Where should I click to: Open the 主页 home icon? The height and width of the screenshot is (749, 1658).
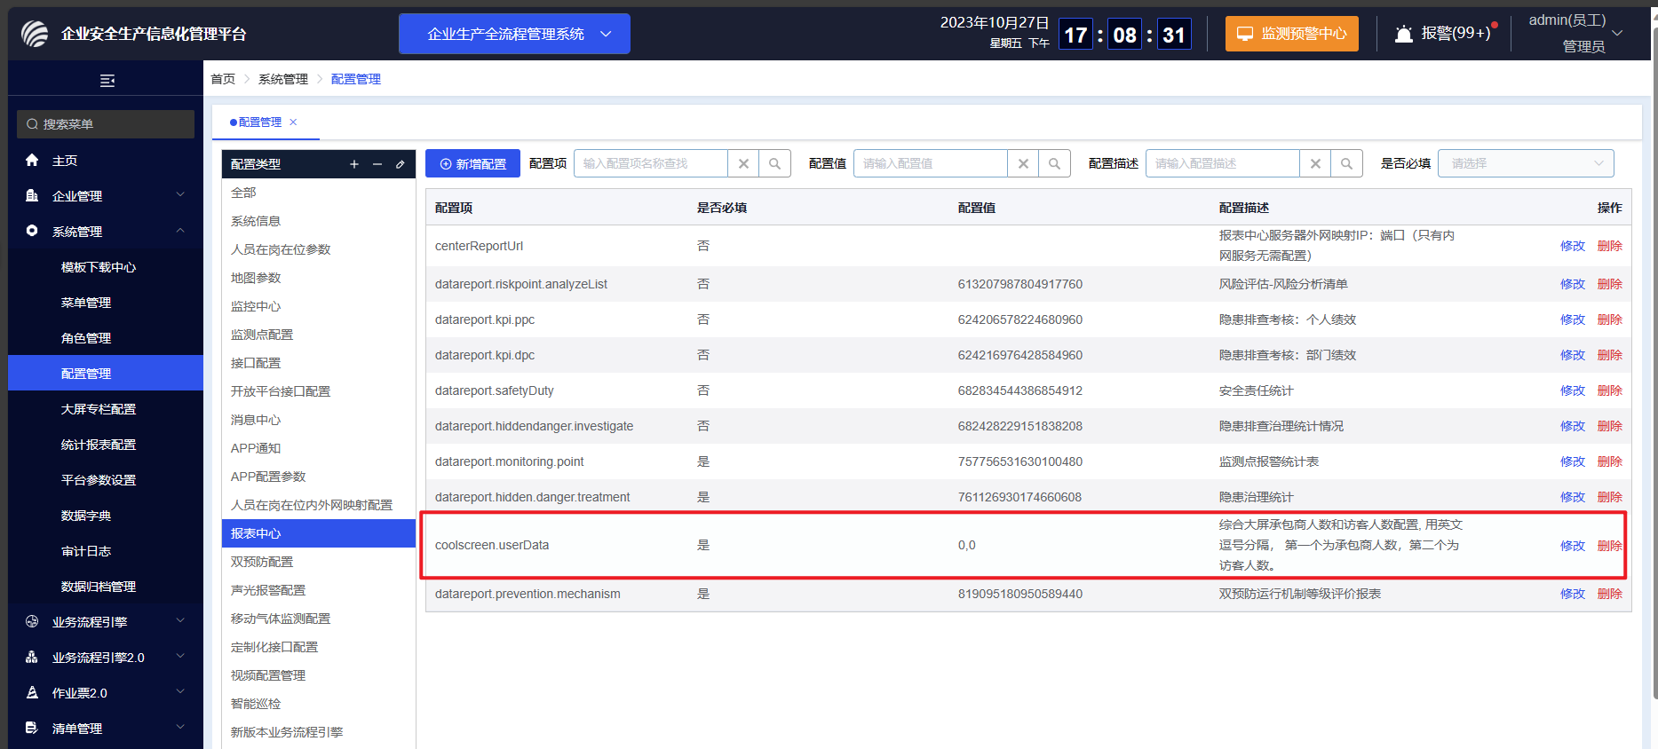(32, 160)
